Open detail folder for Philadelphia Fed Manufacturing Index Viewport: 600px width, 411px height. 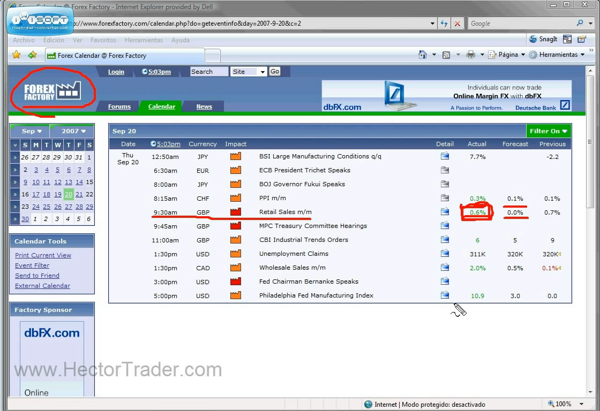[445, 295]
